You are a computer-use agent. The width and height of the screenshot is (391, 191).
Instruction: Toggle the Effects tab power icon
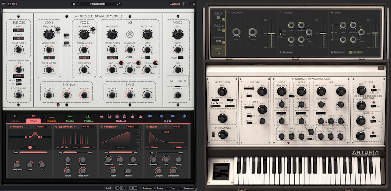(x=34, y=116)
